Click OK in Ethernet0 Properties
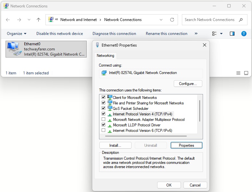252x192 pixels. 169,185
